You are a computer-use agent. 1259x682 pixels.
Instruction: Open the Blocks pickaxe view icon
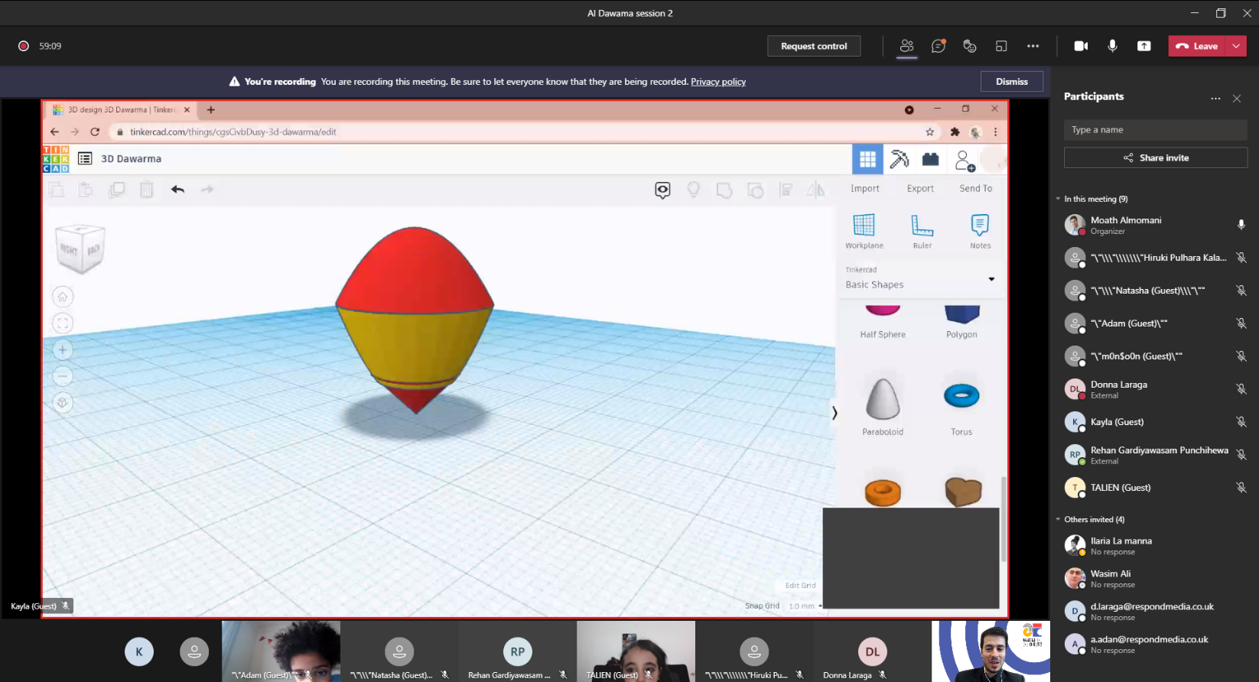900,159
